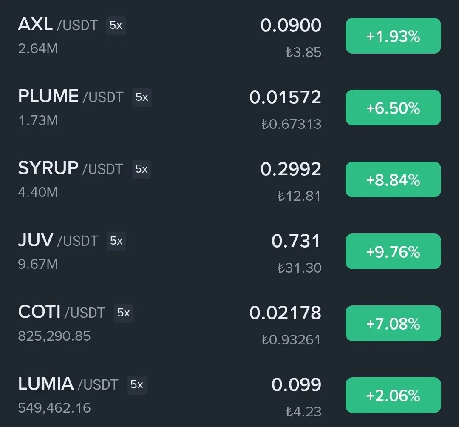Tap the 5x badge next to LUMIA
The width and height of the screenshot is (459, 427).
pyautogui.click(x=137, y=385)
